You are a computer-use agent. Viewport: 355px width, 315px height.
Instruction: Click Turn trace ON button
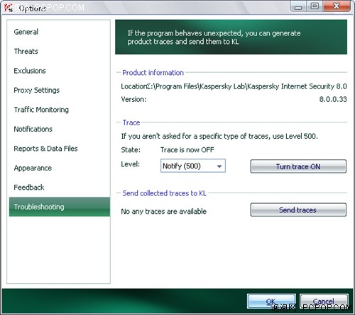pyautogui.click(x=298, y=166)
